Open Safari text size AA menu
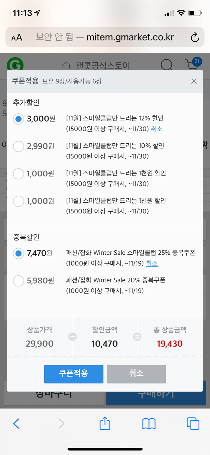The width and height of the screenshot is (210, 455). pos(17,37)
